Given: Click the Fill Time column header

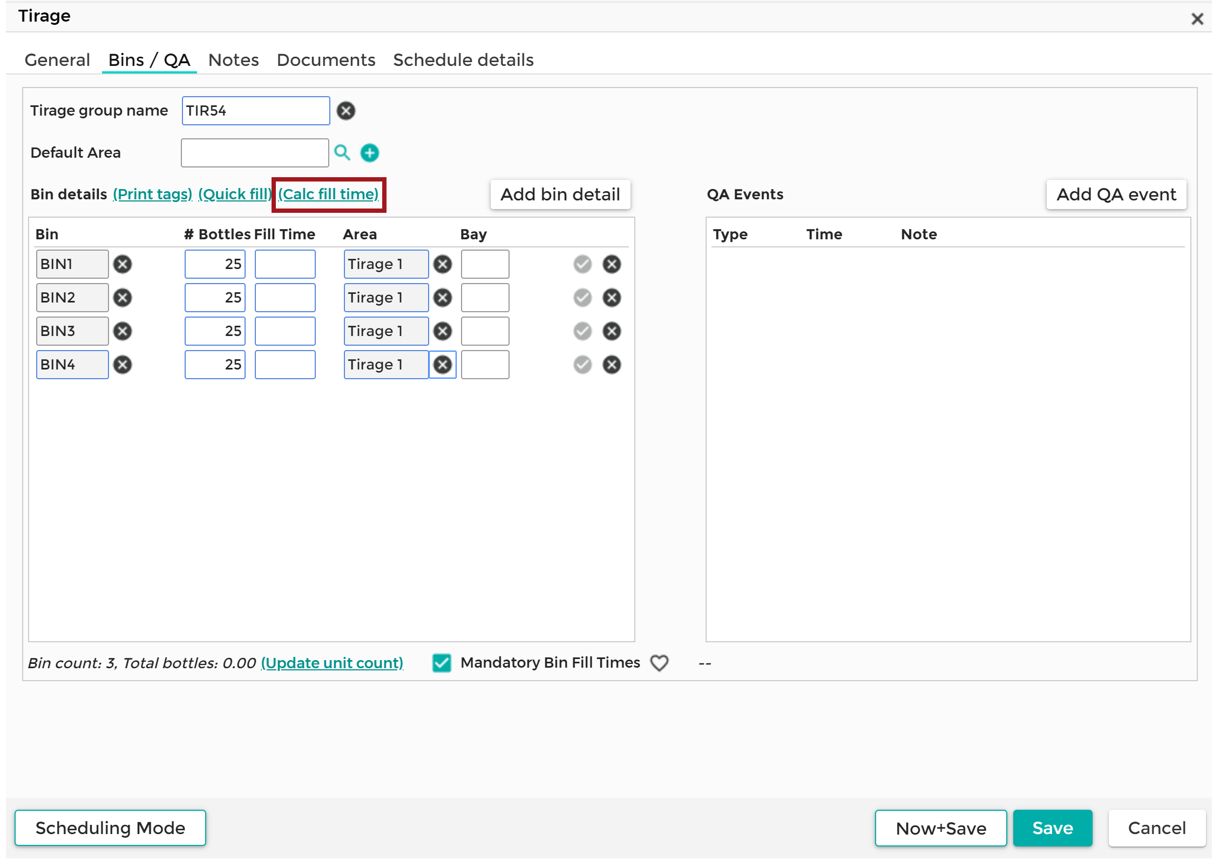Looking at the screenshot, I should [x=284, y=234].
